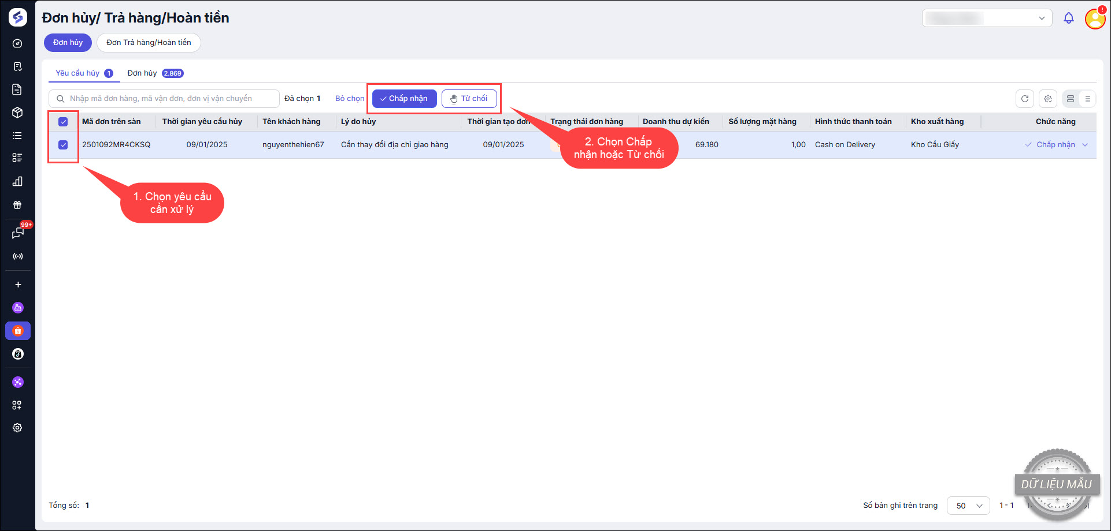Click the Số lượng mặt hàng column header

(x=762, y=122)
